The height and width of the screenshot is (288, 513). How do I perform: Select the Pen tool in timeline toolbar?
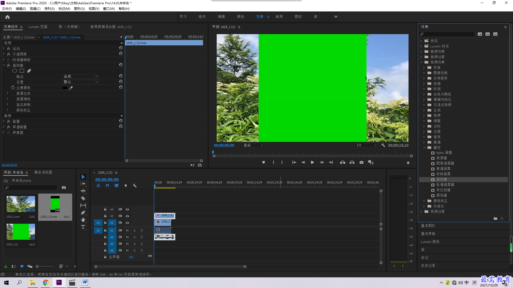point(83,213)
